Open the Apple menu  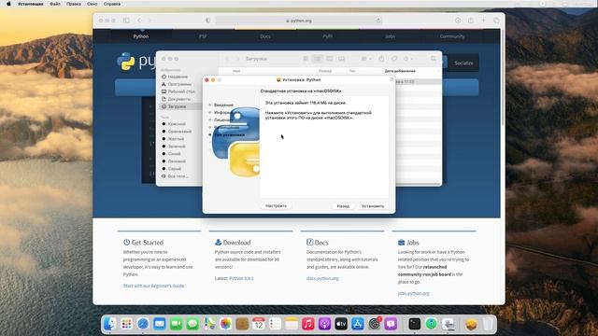click(8, 4)
